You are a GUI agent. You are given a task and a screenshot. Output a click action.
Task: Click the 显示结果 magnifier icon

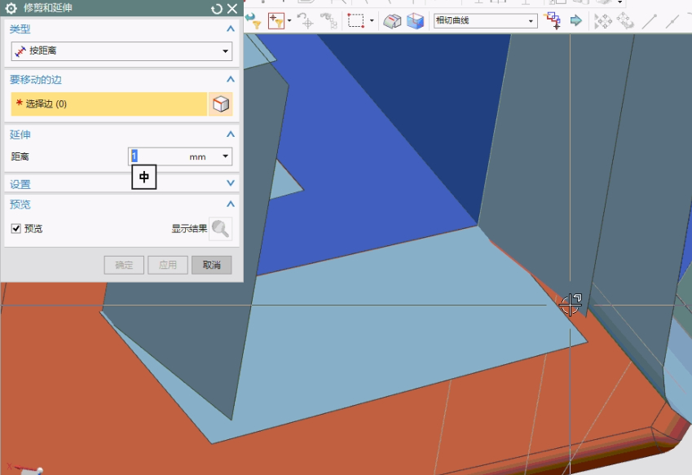220,228
